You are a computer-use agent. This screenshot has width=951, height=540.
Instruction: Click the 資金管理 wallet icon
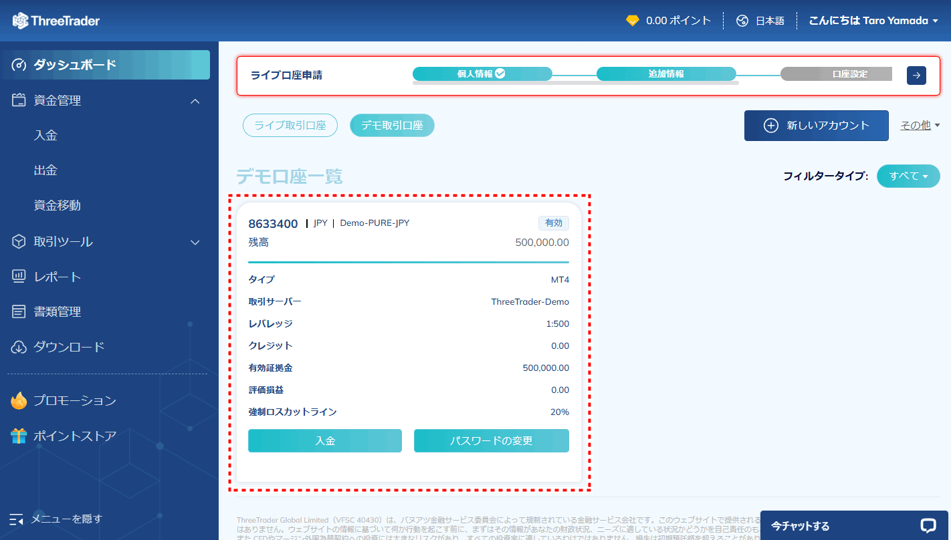(x=19, y=100)
